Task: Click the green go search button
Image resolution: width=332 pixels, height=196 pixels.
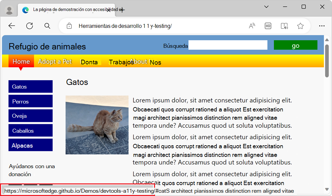Action: [x=295, y=45]
